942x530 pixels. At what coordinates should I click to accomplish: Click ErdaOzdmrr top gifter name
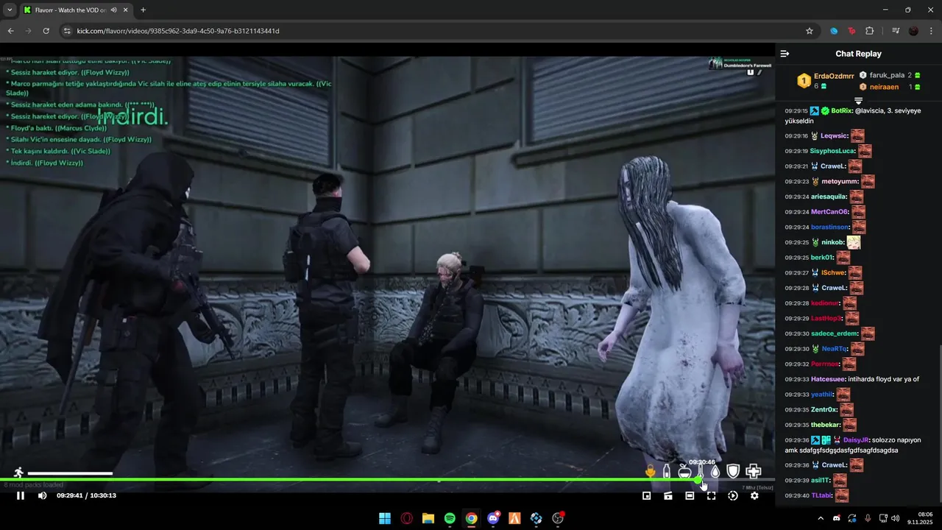(834, 76)
